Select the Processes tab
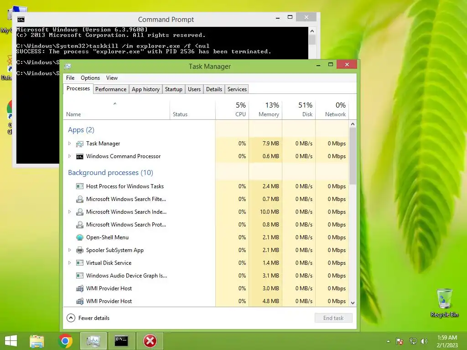The height and width of the screenshot is (350, 467). point(78,89)
